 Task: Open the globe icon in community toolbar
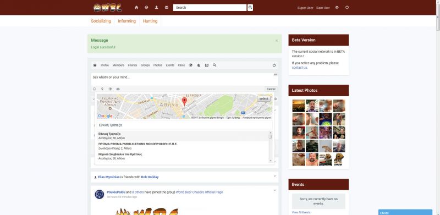(191, 65)
